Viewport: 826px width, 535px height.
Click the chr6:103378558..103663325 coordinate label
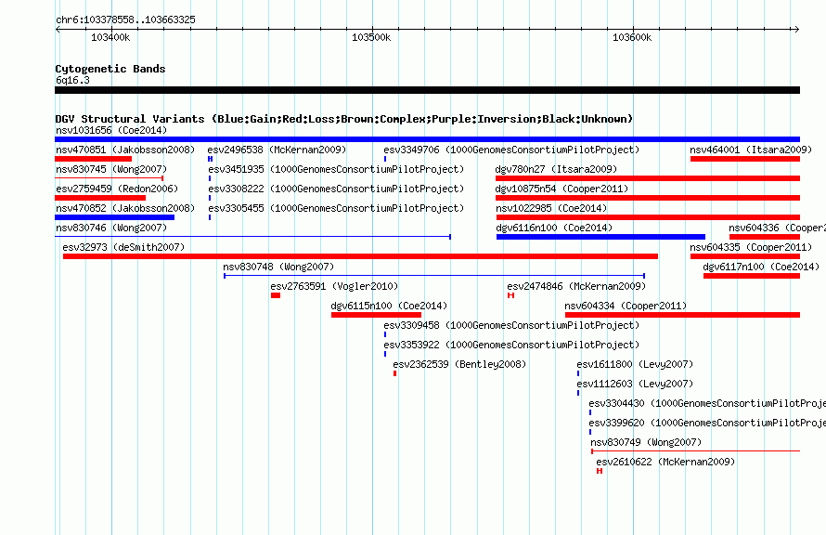[x=125, y=20]
